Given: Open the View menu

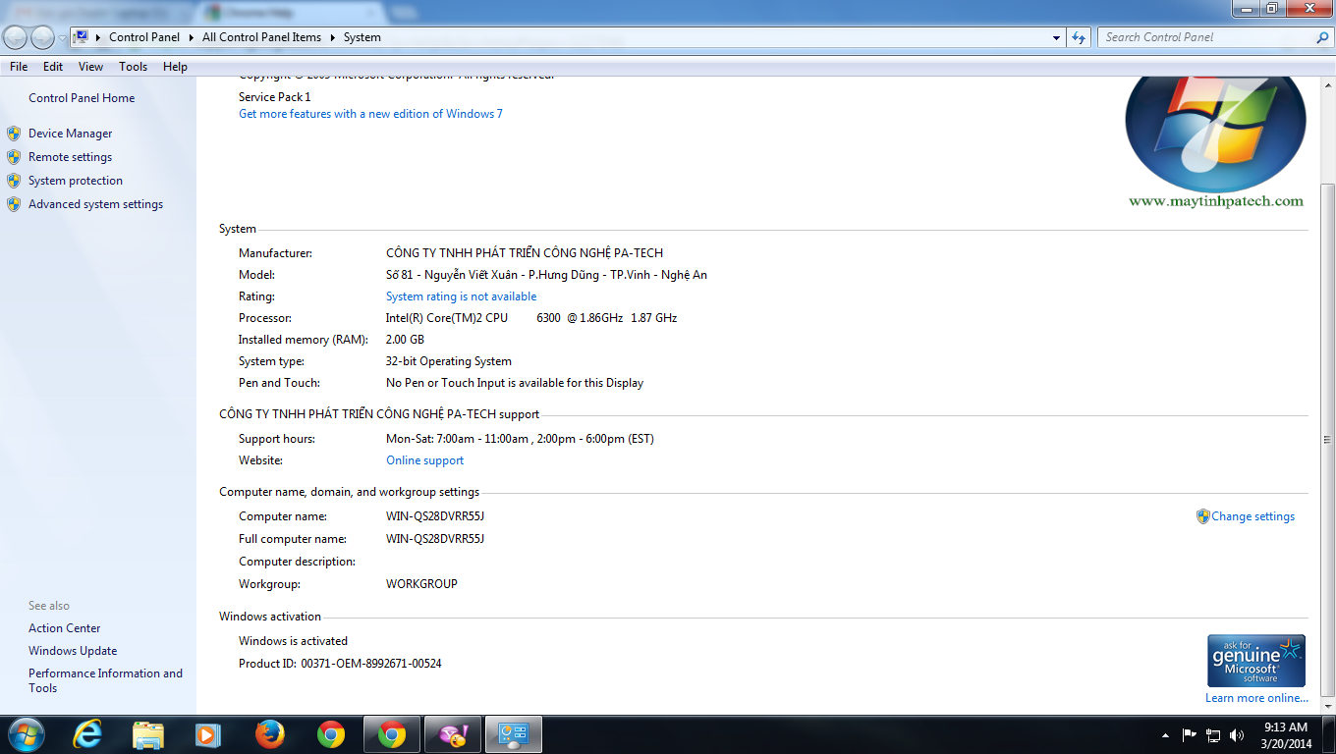Looking at the screenshot, I should (x=91, y=67).
